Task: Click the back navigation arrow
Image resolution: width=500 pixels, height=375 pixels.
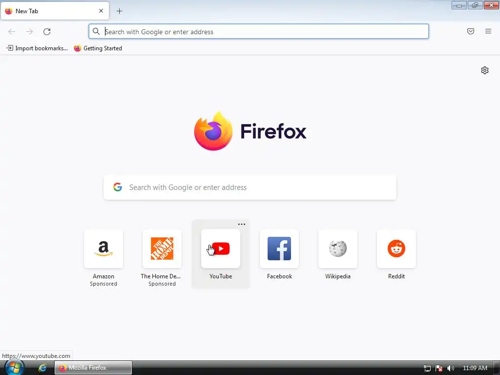Action: [x=12, y=32]
